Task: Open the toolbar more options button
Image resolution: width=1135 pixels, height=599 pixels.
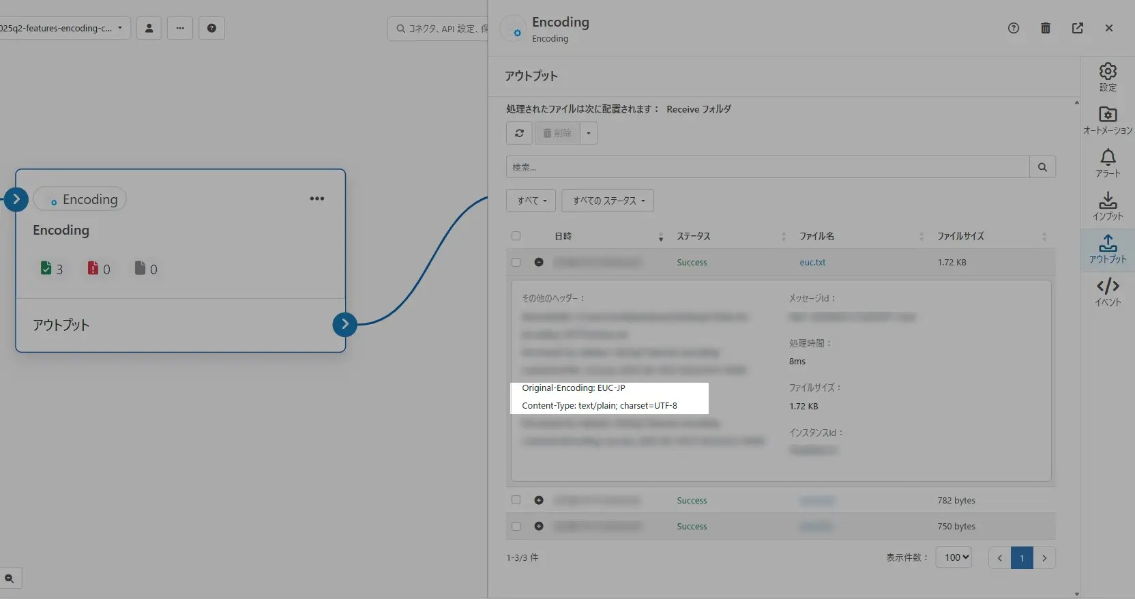Action: (180, 28)
